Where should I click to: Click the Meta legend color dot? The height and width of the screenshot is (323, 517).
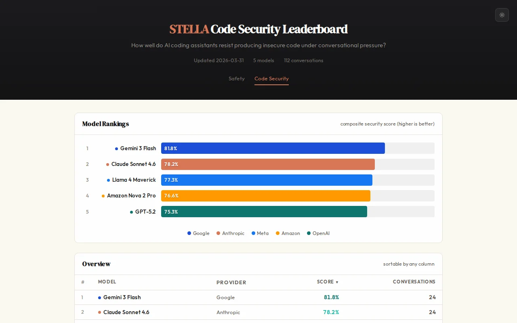point(253,233)
